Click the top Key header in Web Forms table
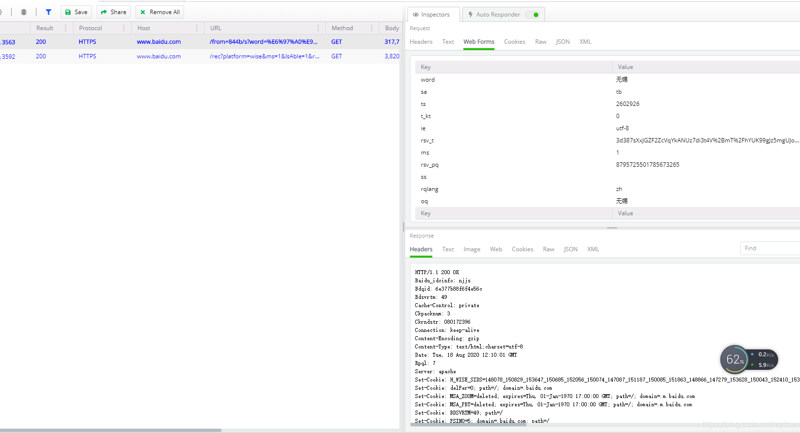This screenshot has width=800, height=433. (x=426, y=67)
